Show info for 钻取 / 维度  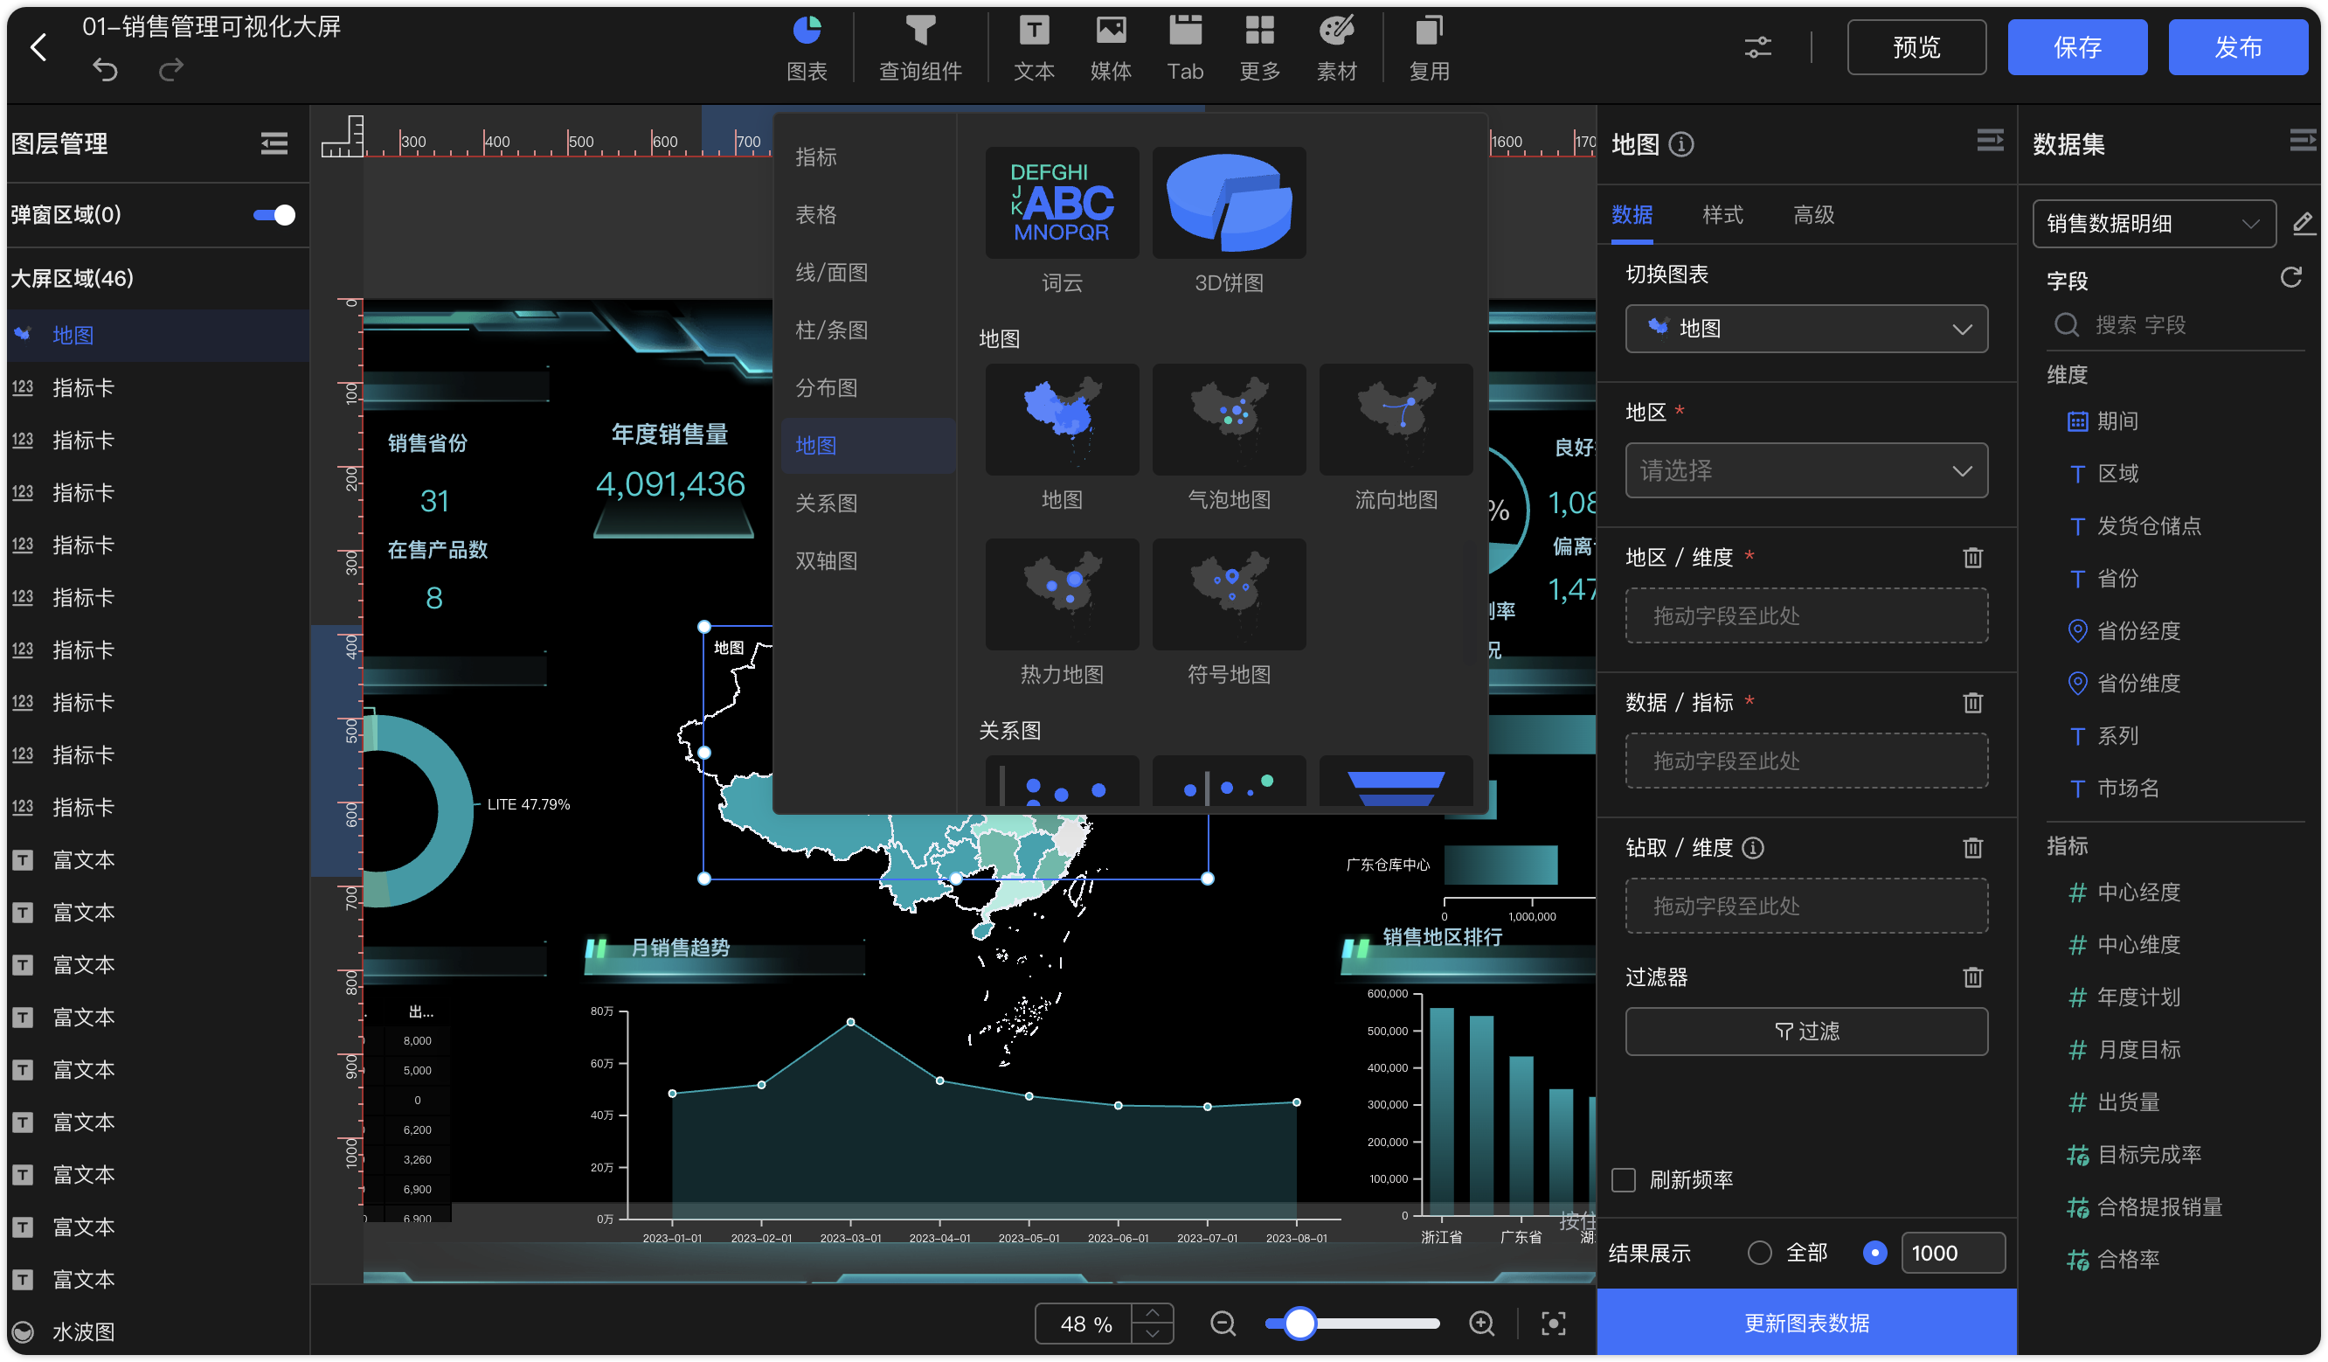[1752, 847]
